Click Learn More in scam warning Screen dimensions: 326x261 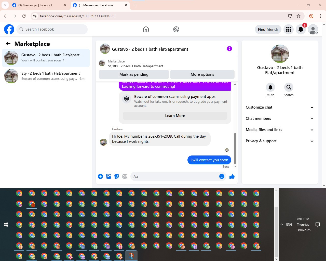(x=175, y=116)
